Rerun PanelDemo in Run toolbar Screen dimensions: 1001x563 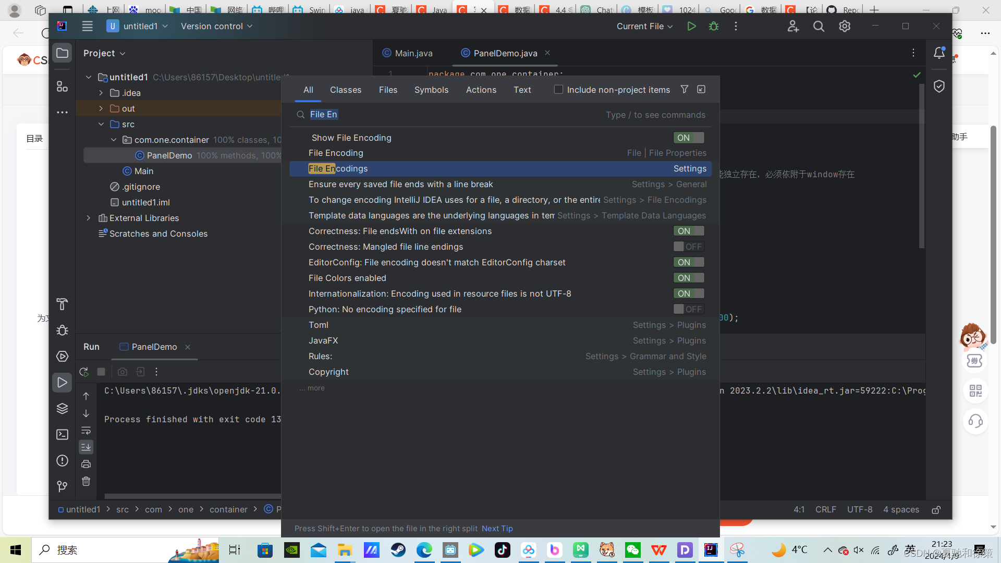tap(84, 372)
